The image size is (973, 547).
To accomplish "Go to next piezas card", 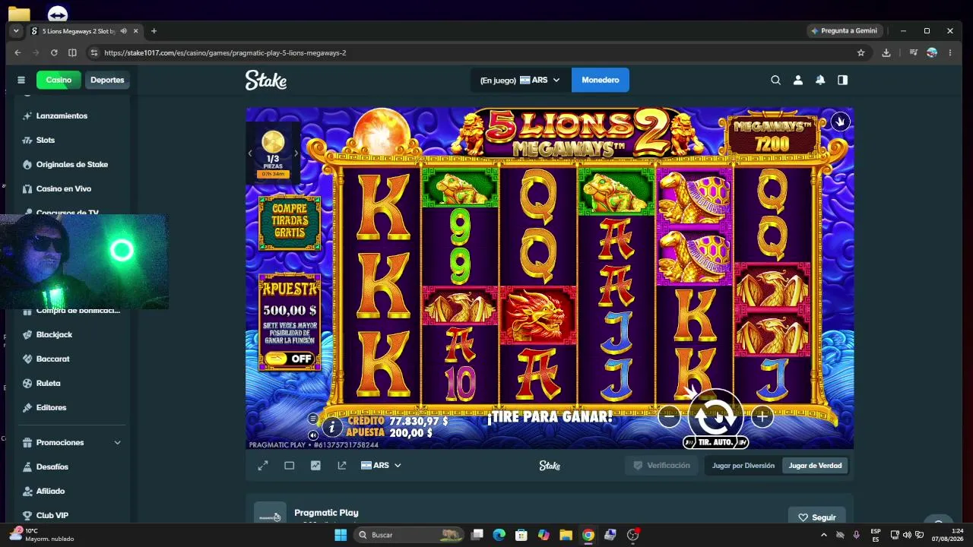I will (296, 153).
